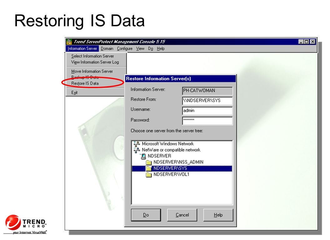Click the Restore Information Server(s) title bar
This screenshot has height=240, width=330.
click(x=180, y=79)
